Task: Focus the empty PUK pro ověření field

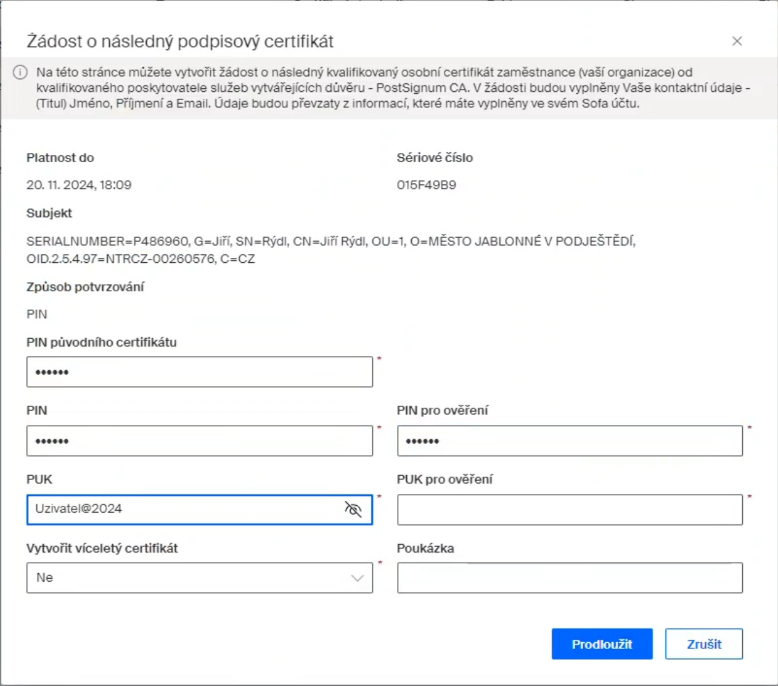Action: (570, 510)
